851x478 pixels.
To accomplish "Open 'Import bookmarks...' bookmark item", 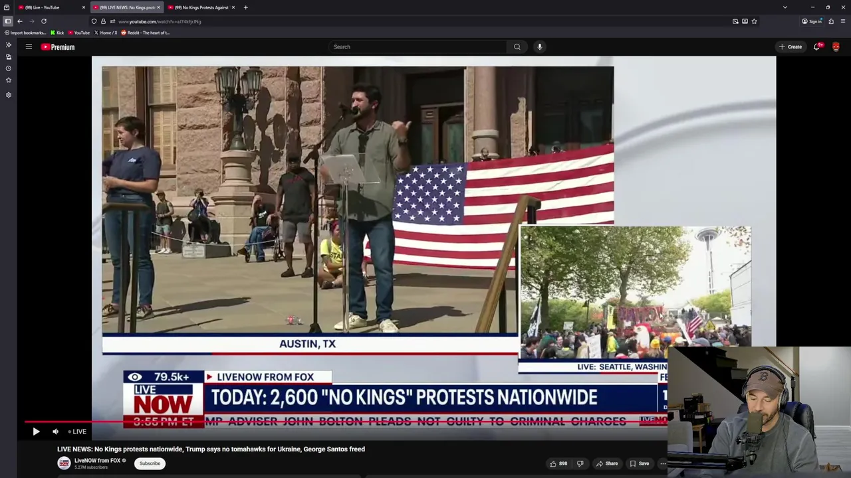I will point(25,33).
